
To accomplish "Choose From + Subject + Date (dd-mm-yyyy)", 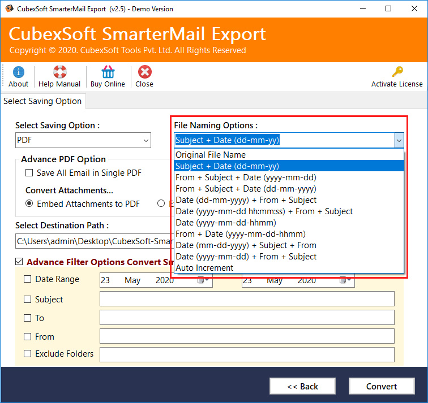I will (x=289, y=189).
